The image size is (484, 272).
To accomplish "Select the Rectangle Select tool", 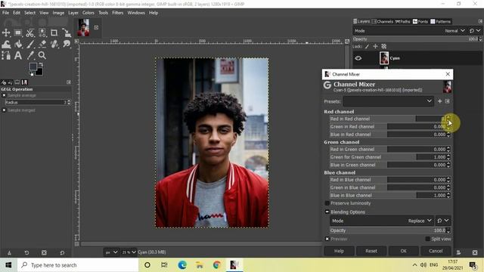I will click(x=18, y=32).
